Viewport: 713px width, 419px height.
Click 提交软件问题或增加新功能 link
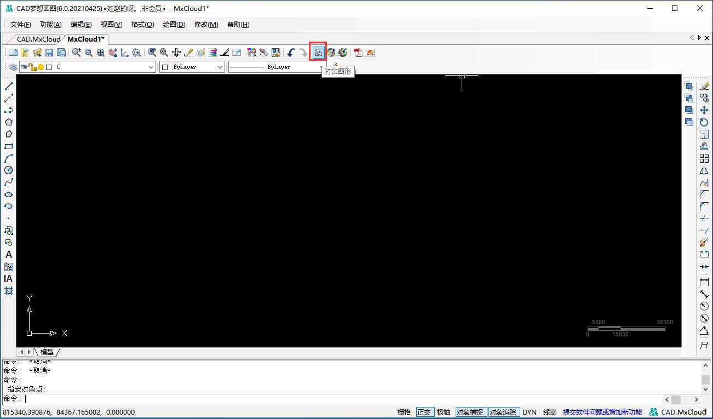[602, 412]
